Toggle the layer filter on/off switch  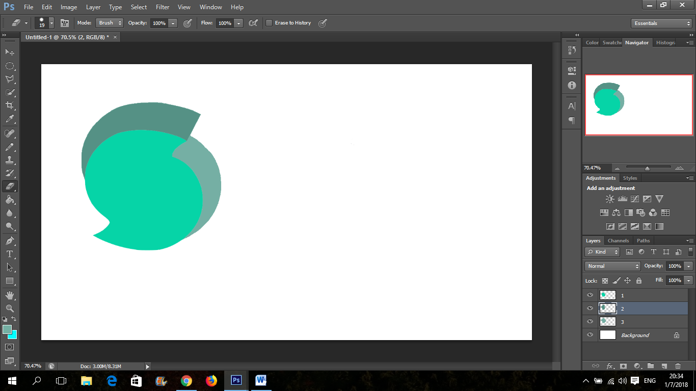point(691,252)
